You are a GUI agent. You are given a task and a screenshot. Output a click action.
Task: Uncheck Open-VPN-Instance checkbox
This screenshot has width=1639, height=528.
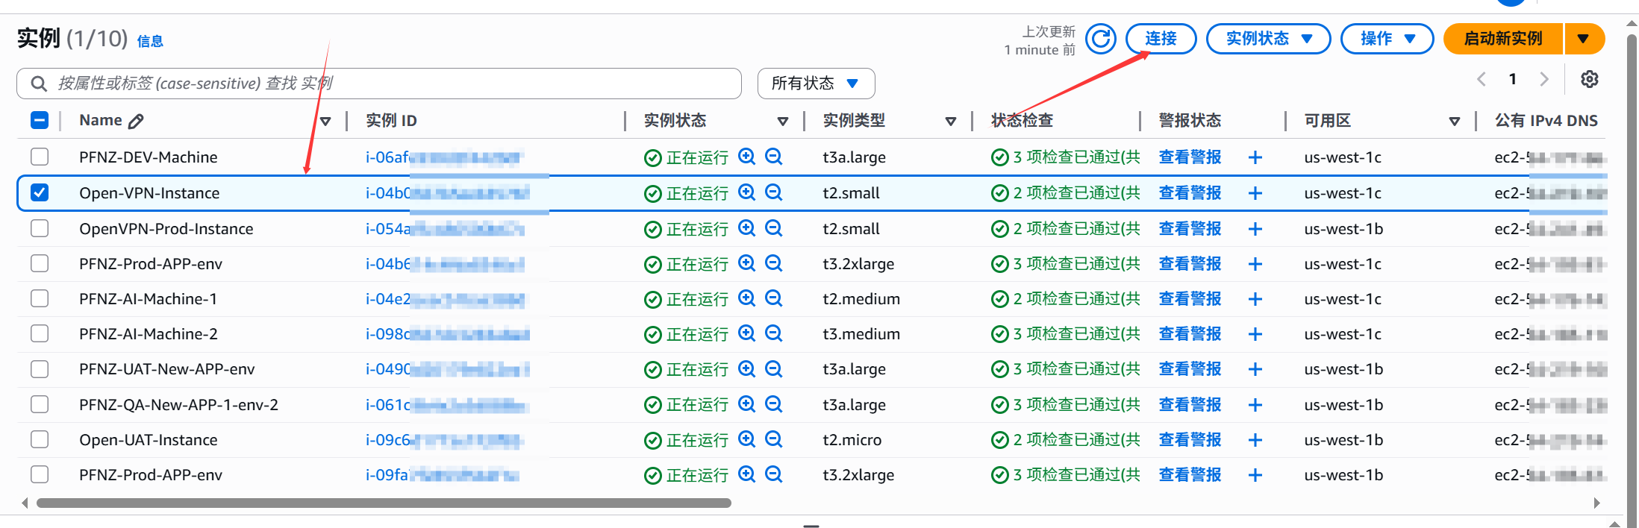click(x=40, y=192)
